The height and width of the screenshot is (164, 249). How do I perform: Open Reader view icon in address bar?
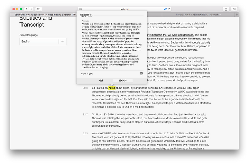[81, 9]
